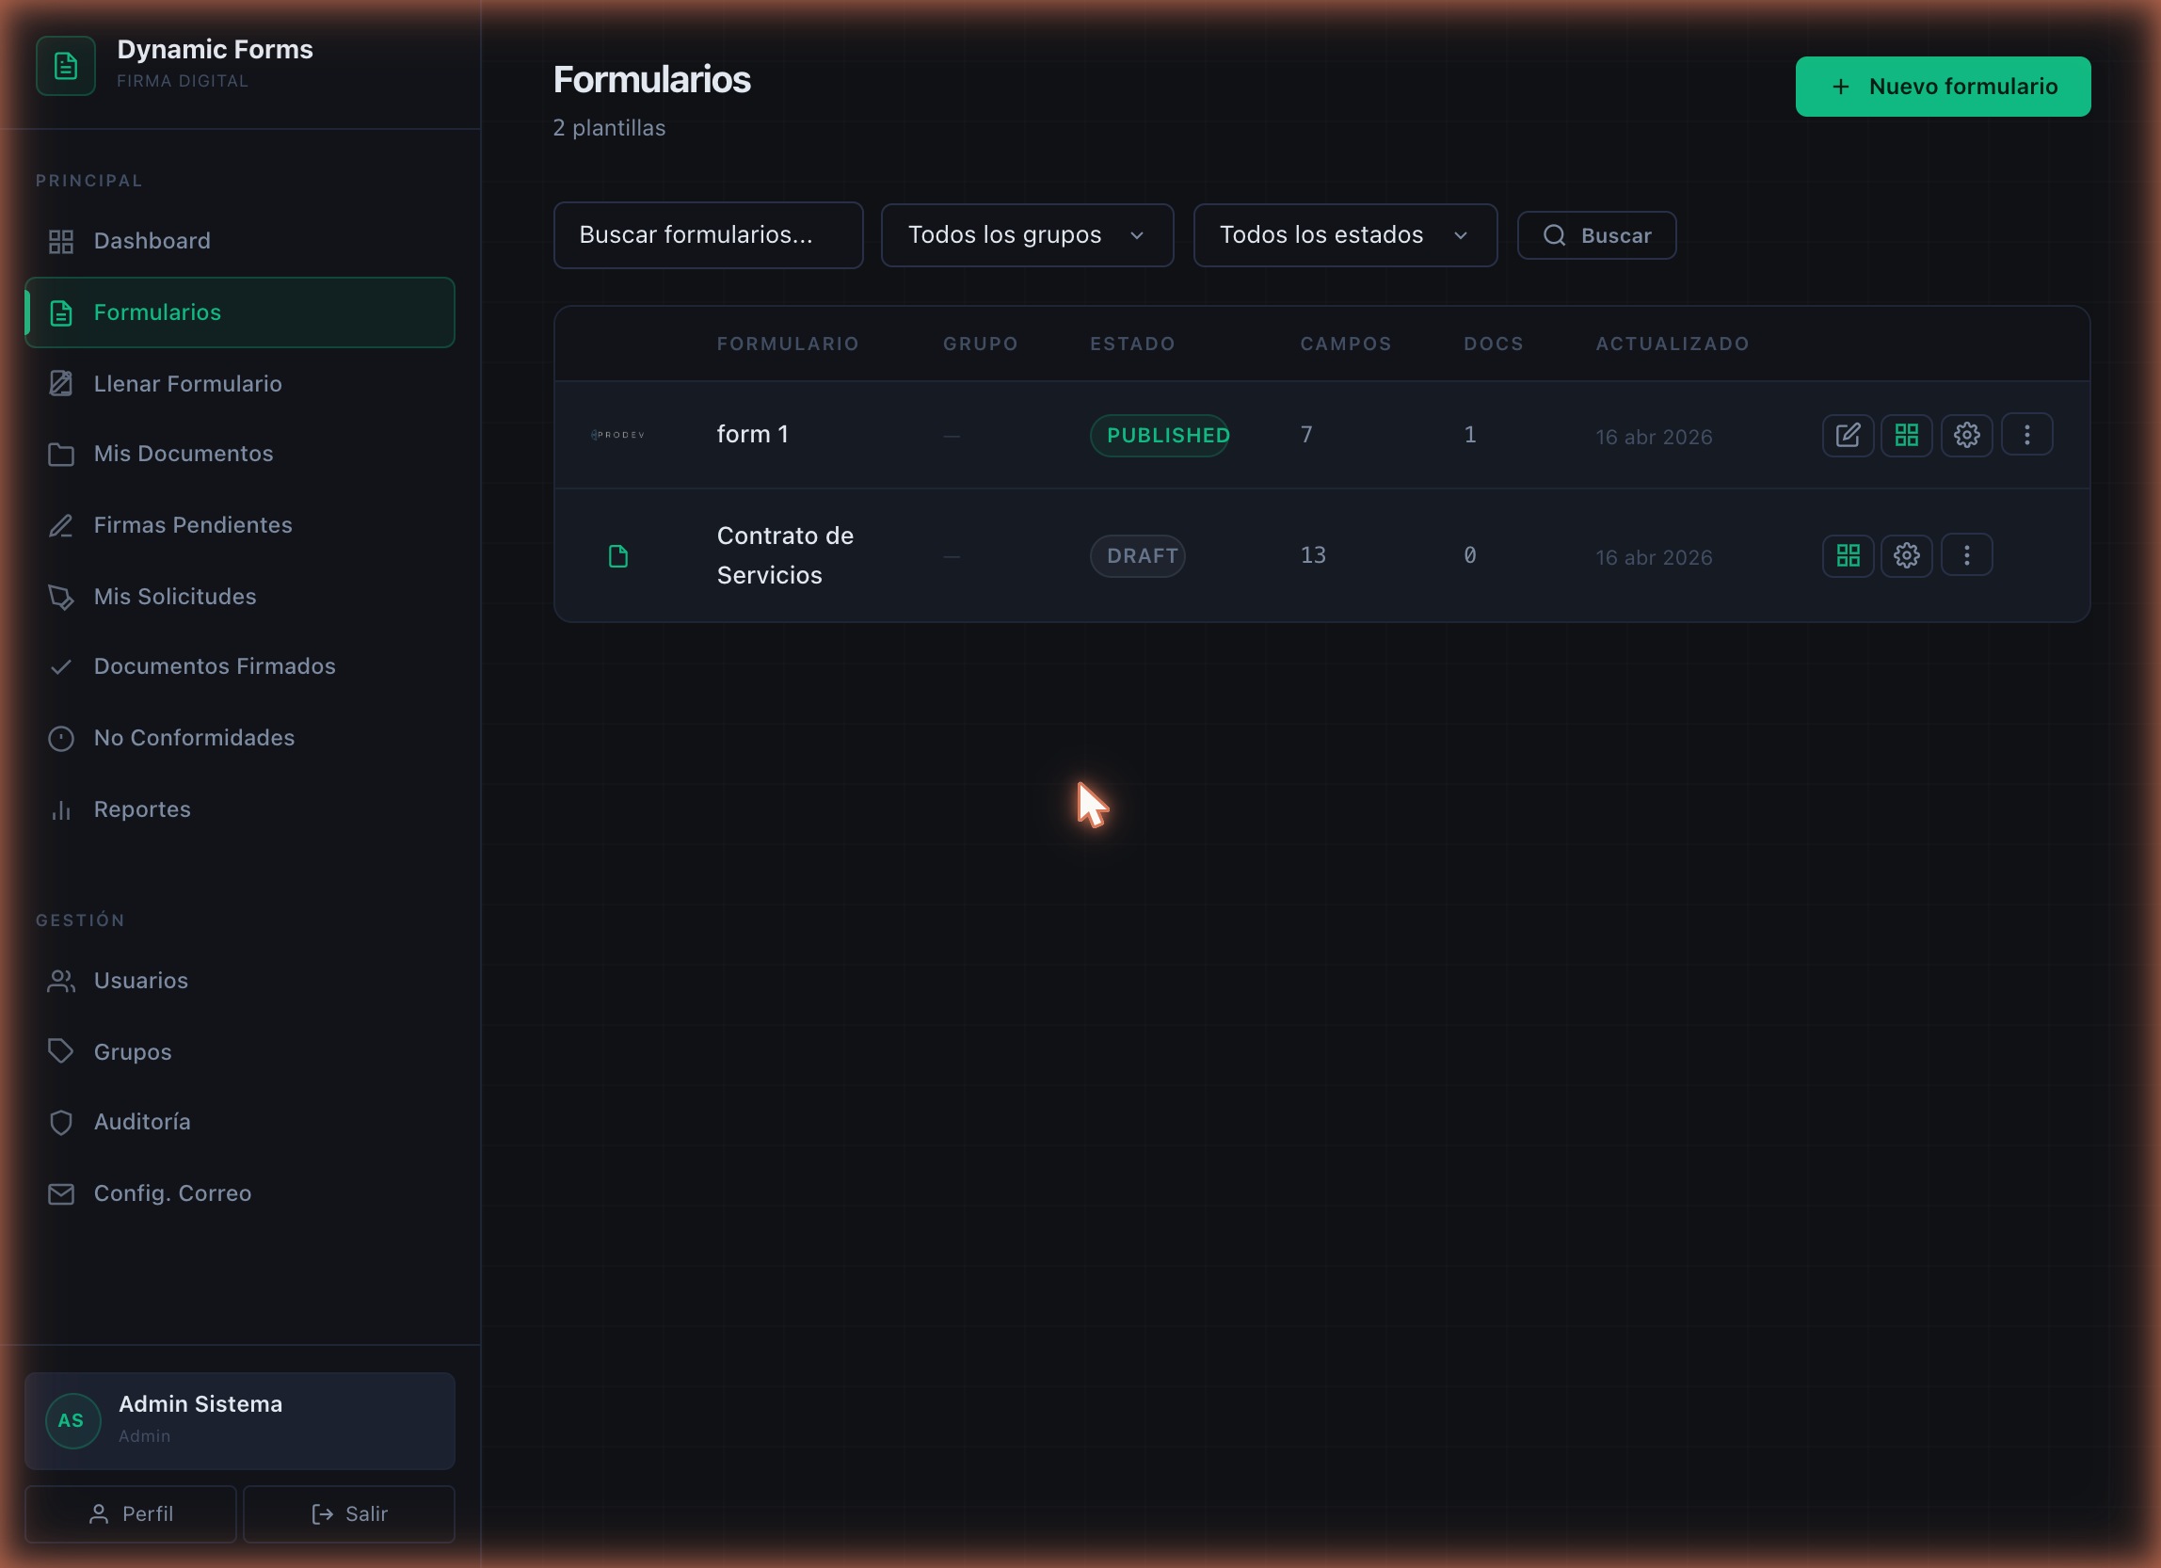Focus the Buscar formularios search field

click(x=708, y=235)
